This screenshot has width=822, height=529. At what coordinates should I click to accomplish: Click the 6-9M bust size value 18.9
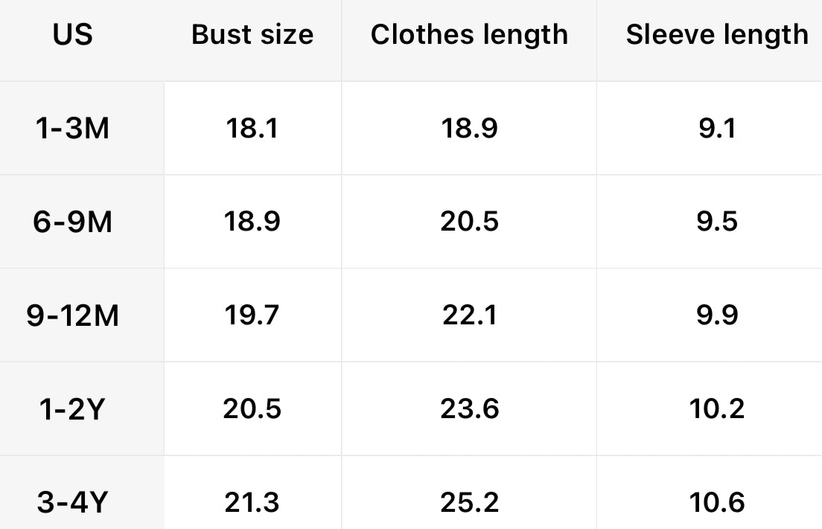tap(252, 222)
